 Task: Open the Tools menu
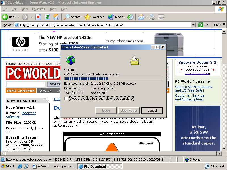53,9
